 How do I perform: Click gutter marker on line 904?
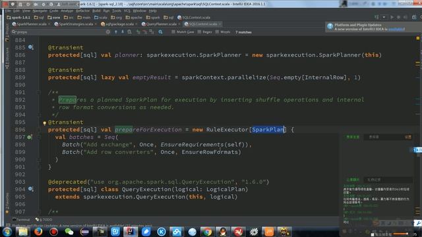[31, 189]
